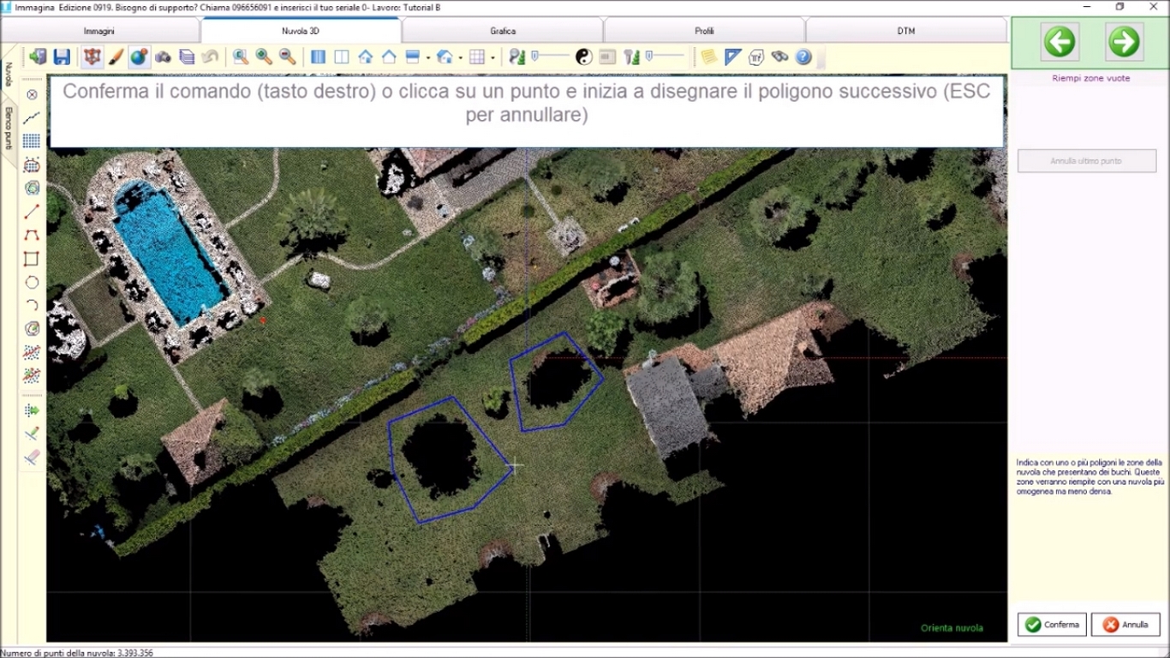Click the save floppy disk icon

[x=62, y=57]
